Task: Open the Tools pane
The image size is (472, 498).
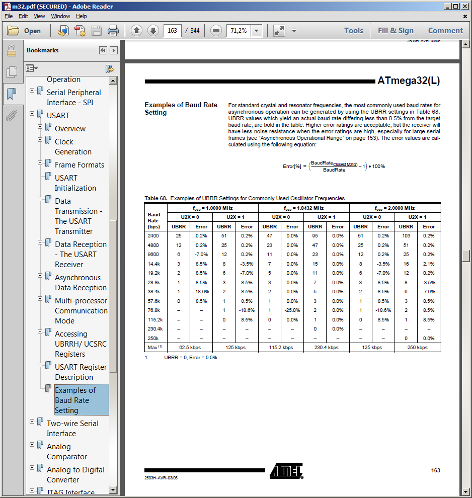Action: click(x=354, y=31)
